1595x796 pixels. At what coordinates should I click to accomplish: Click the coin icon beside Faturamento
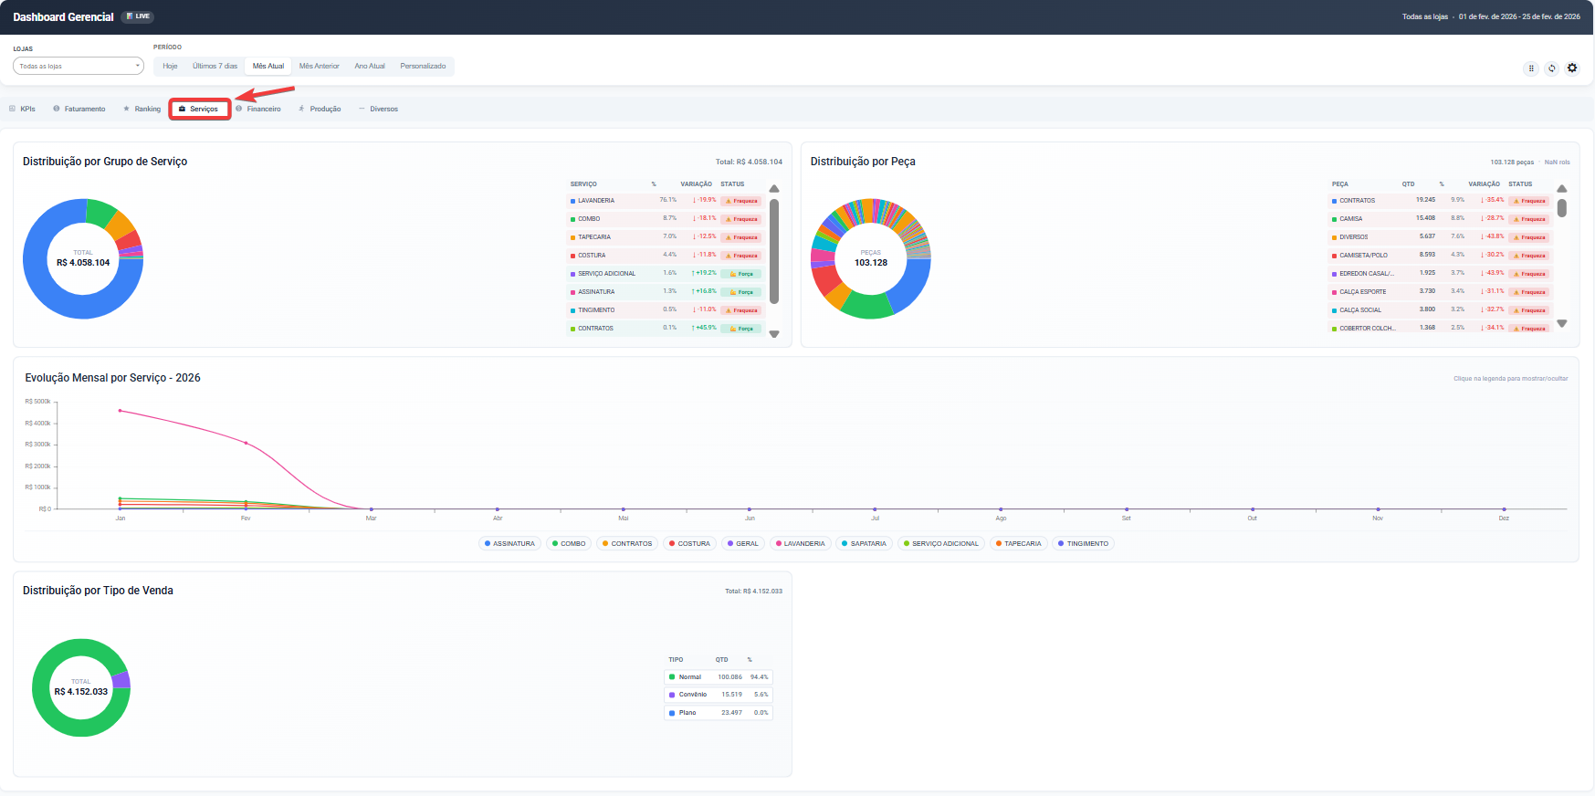tap(57, 109)
